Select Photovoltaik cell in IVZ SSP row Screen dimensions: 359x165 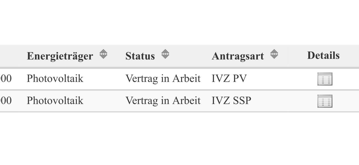(55, 101)
